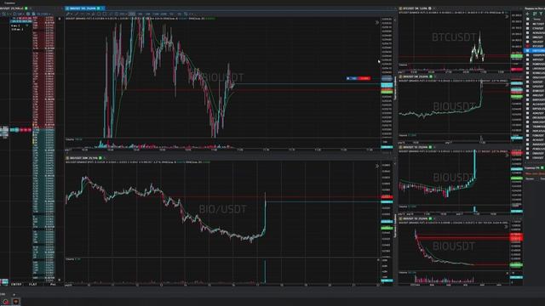Collapse the BIO/USDT lower chart panel arrow
This screenshot has height=306, width=545.
(377, 167)
